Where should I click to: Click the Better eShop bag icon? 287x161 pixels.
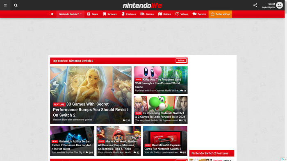212,14
